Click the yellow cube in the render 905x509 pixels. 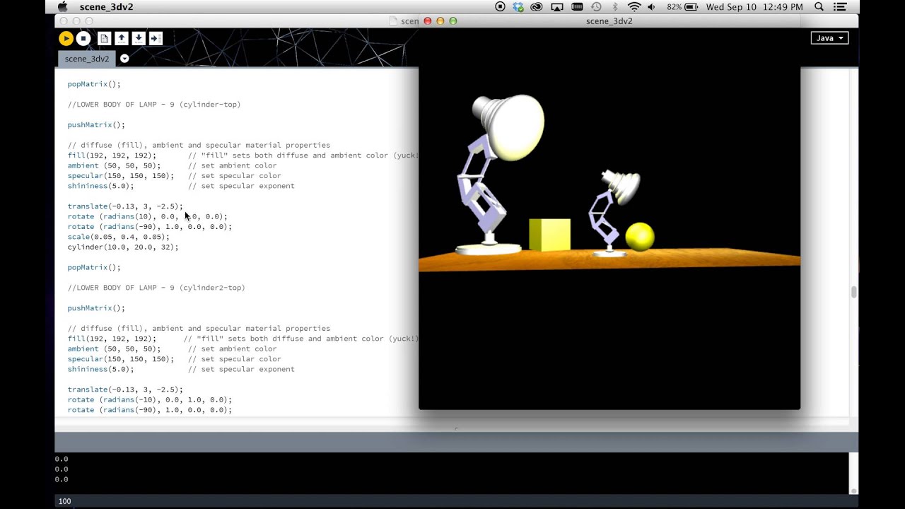pyautogui.click(x=549, y=235)
